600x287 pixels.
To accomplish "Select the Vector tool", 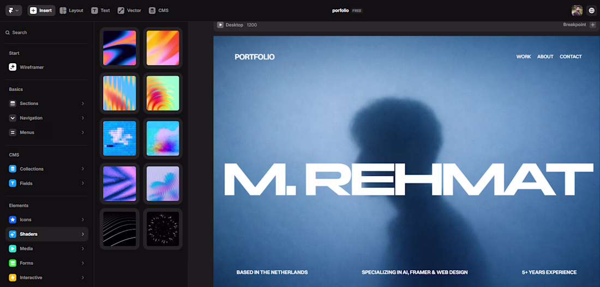I will 129,11.
